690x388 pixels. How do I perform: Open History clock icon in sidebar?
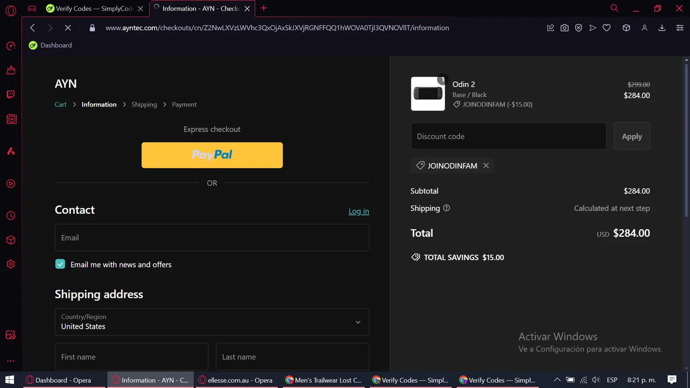(11, 216)
